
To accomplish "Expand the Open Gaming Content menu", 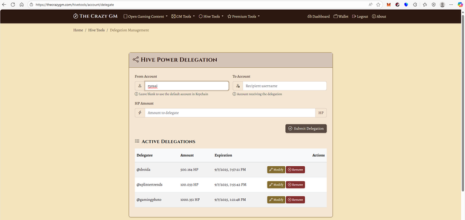I will coord(145,16).
